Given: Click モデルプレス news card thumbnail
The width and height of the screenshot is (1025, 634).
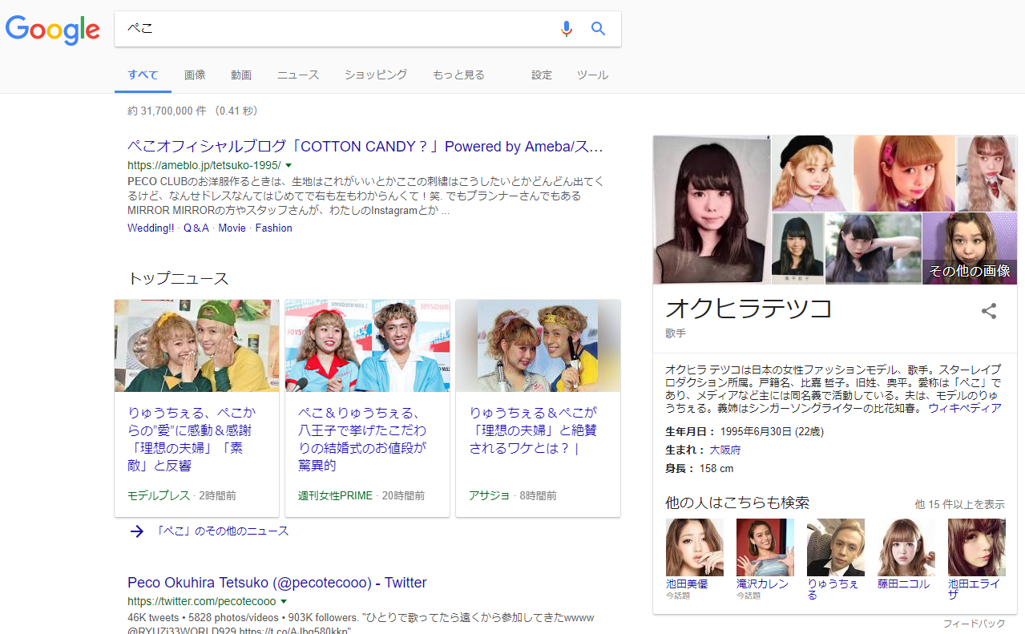Looking at the screenshot, I should 197,345.
